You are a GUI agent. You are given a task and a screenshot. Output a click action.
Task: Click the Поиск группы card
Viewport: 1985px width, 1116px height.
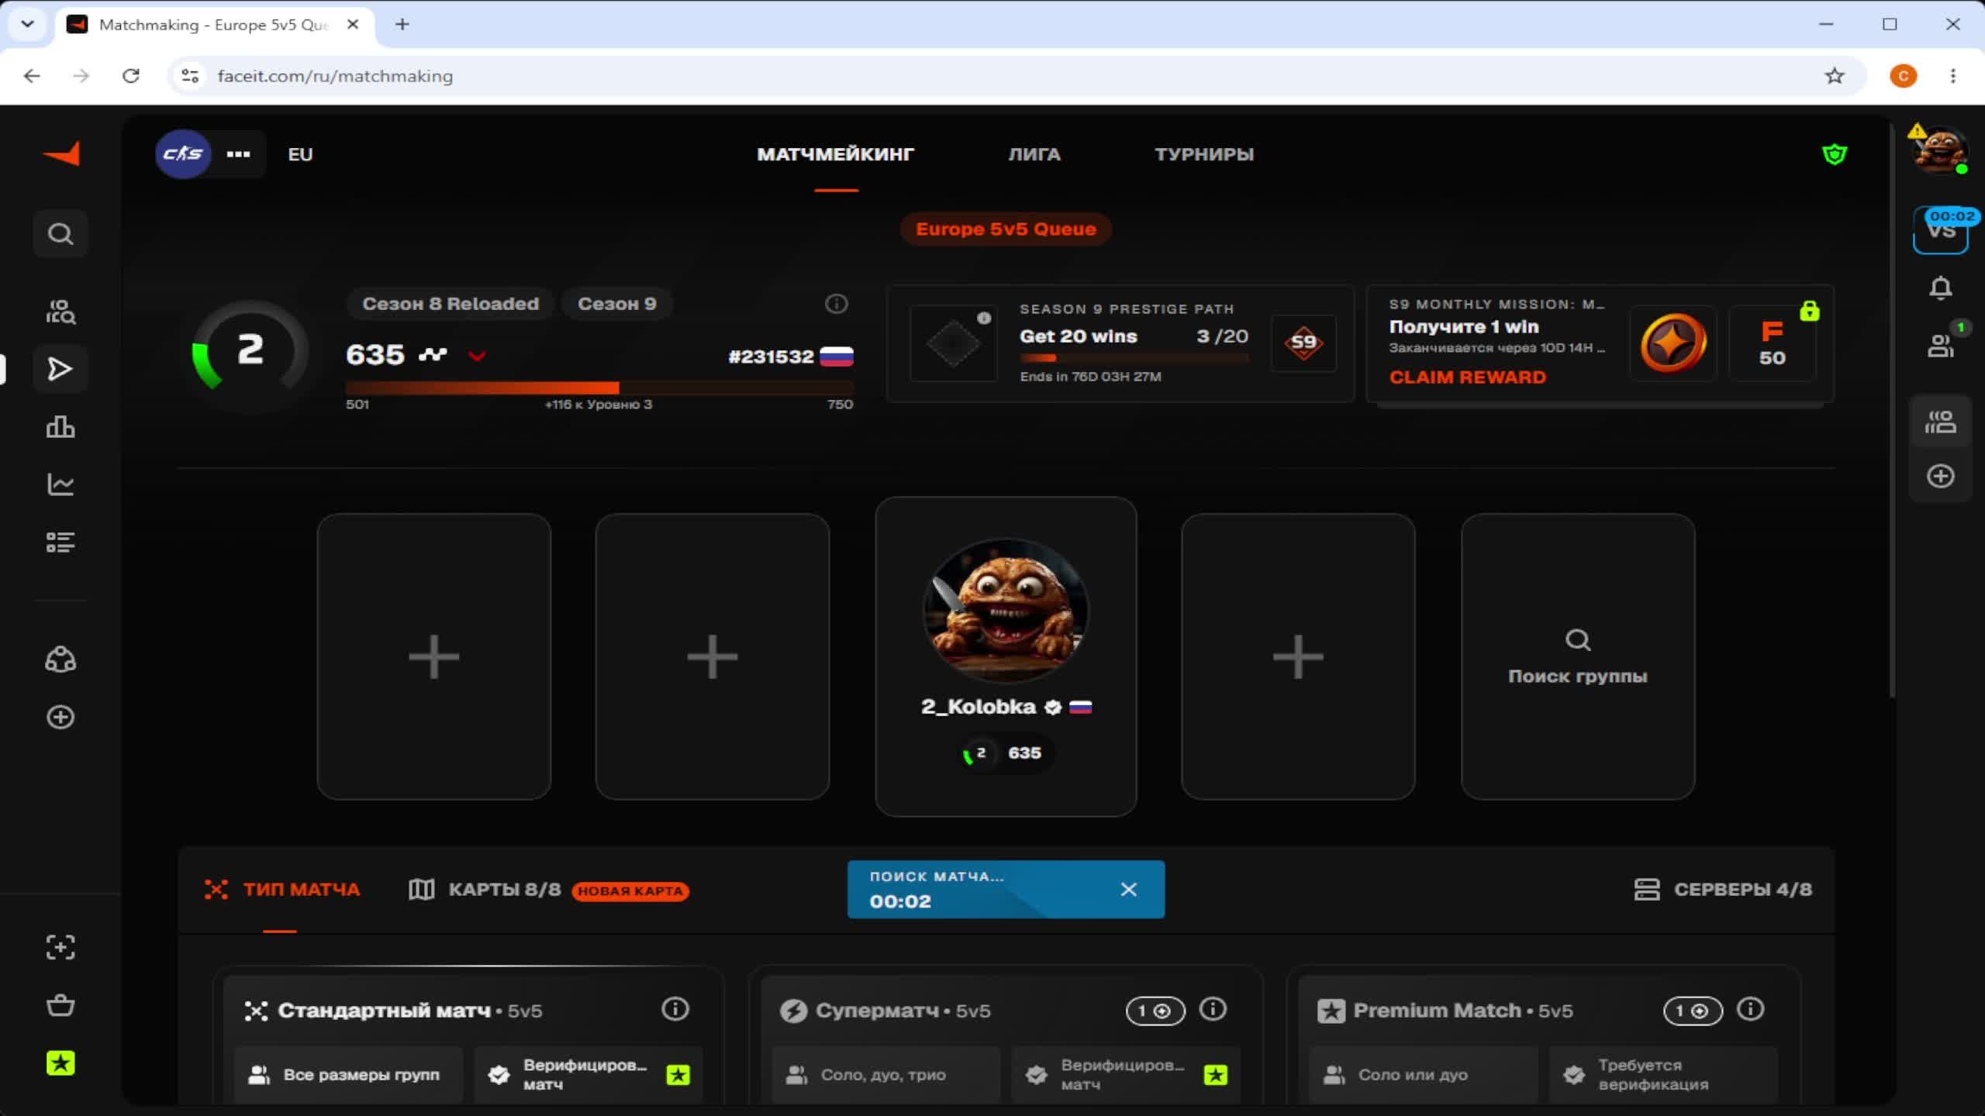click(1578, 656)
